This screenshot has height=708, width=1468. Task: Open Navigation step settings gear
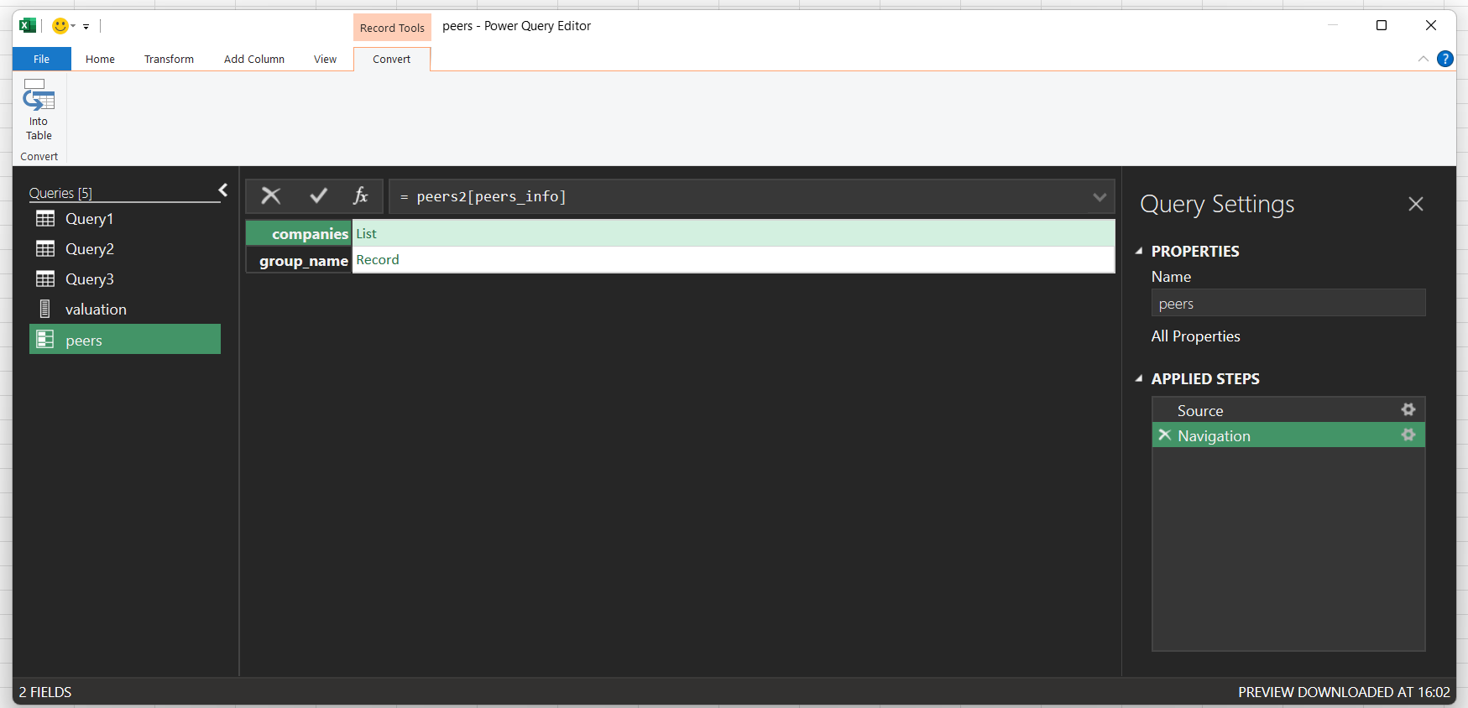tap(1408, 435)
